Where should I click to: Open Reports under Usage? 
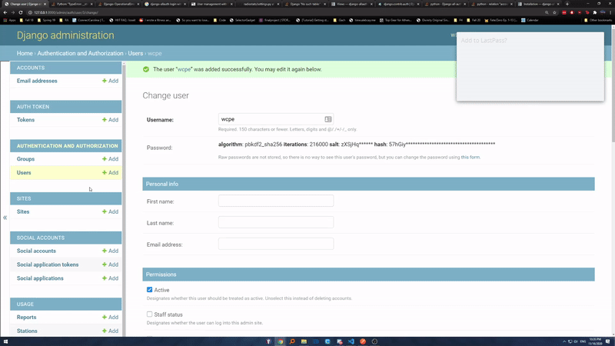[x=26, y=317]
